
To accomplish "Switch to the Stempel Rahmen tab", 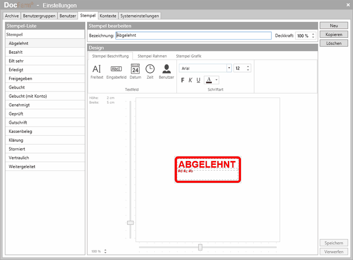I will tap(152, 56).
